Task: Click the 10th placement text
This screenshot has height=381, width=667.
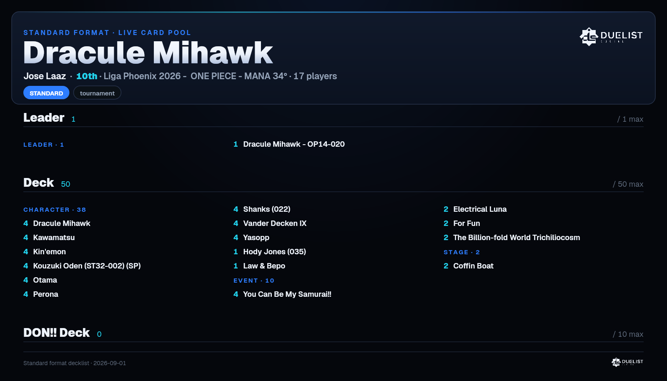Action: tap(87, 76)
